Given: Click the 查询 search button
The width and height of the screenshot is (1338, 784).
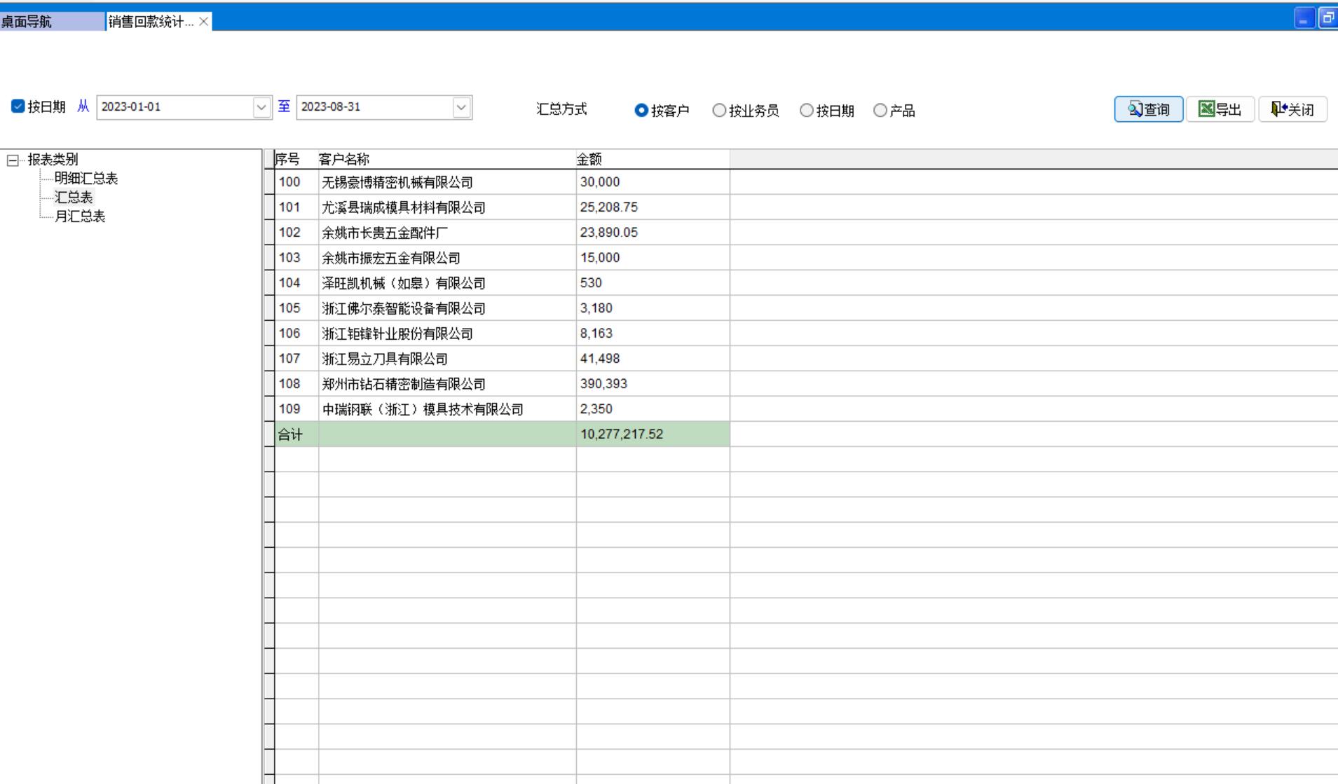Looking at the screenshot, I should coord(1148,109).
